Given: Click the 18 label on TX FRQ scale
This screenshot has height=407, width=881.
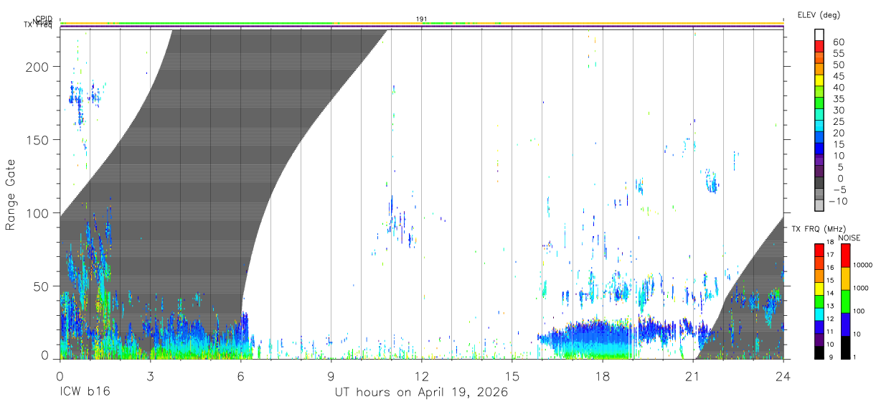Looking at the screenshot, I should (830, 243).
